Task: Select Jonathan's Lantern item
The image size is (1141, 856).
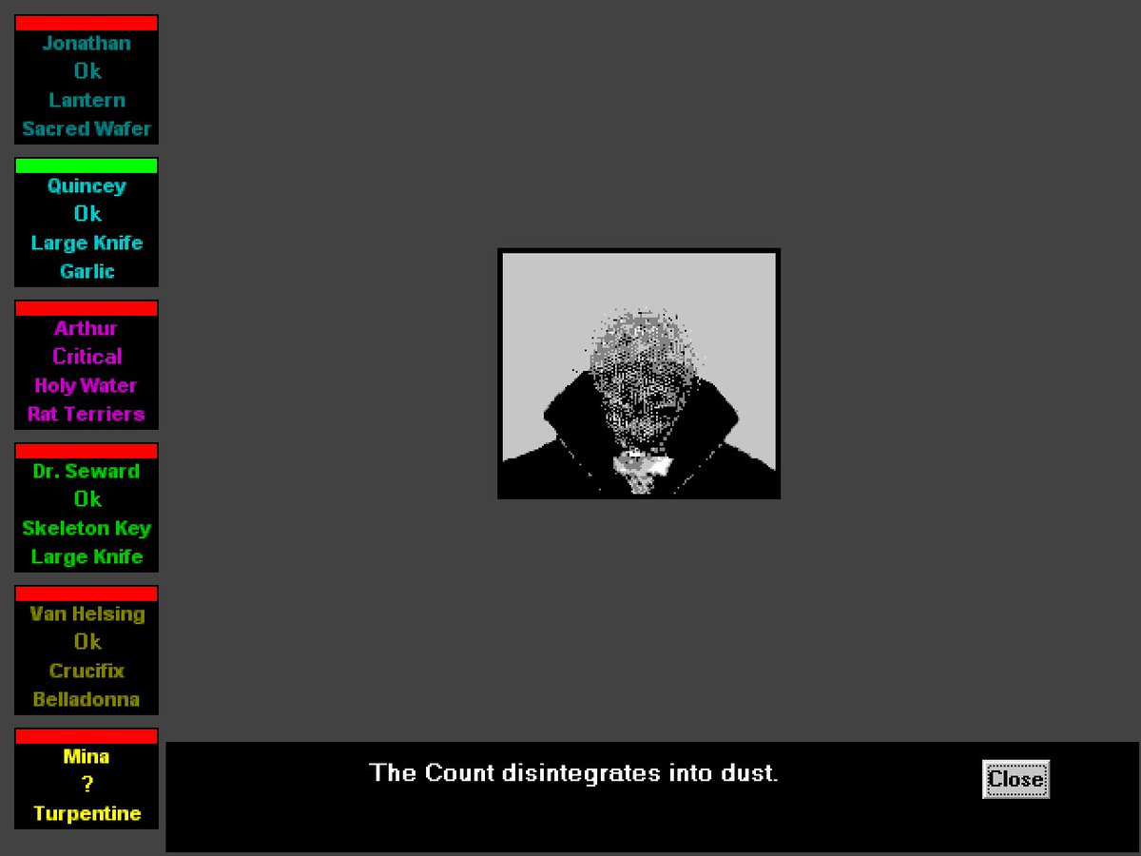Action: (x=87, y=100)
